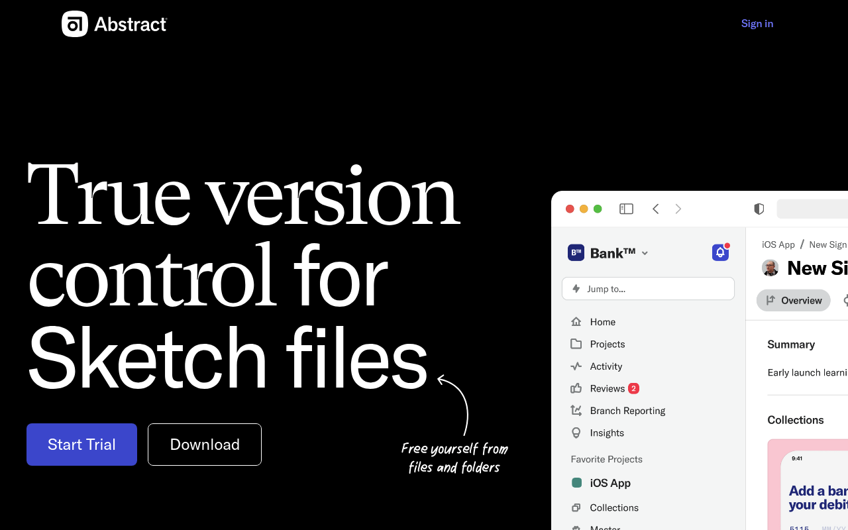Click the Abstract logo icon
The height and width of the screenshot is (530, 848).
click(75, 24)
